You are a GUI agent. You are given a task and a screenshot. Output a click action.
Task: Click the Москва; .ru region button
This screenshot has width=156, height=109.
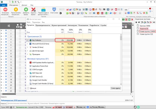pos(81,107)
